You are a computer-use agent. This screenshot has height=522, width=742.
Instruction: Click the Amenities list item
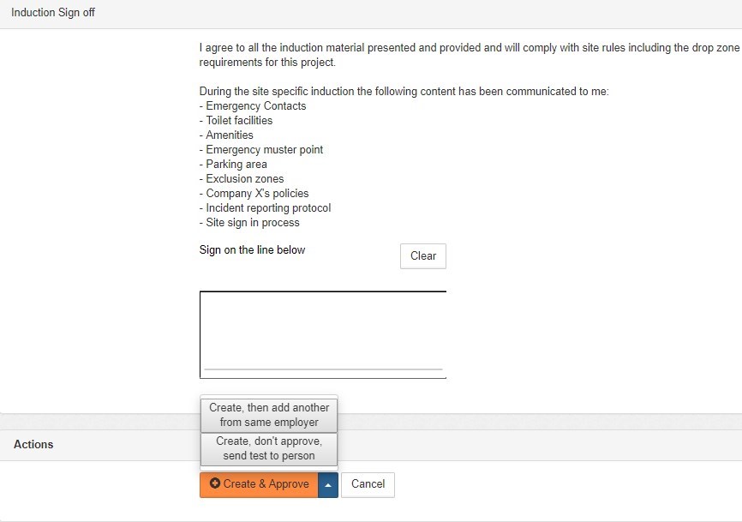(x=230, y=135)
